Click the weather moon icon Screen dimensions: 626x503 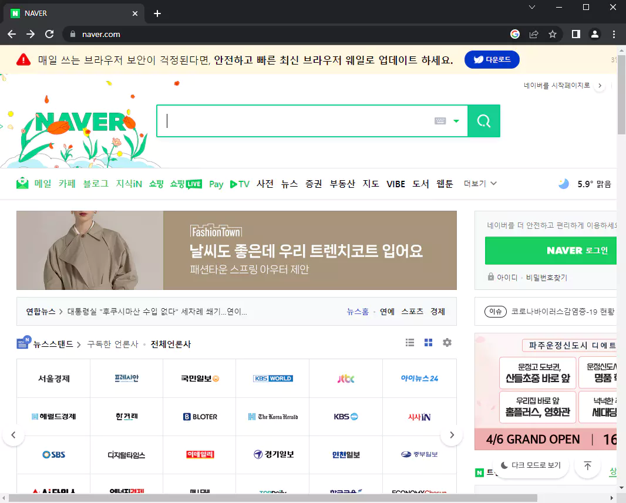[564, 184]
